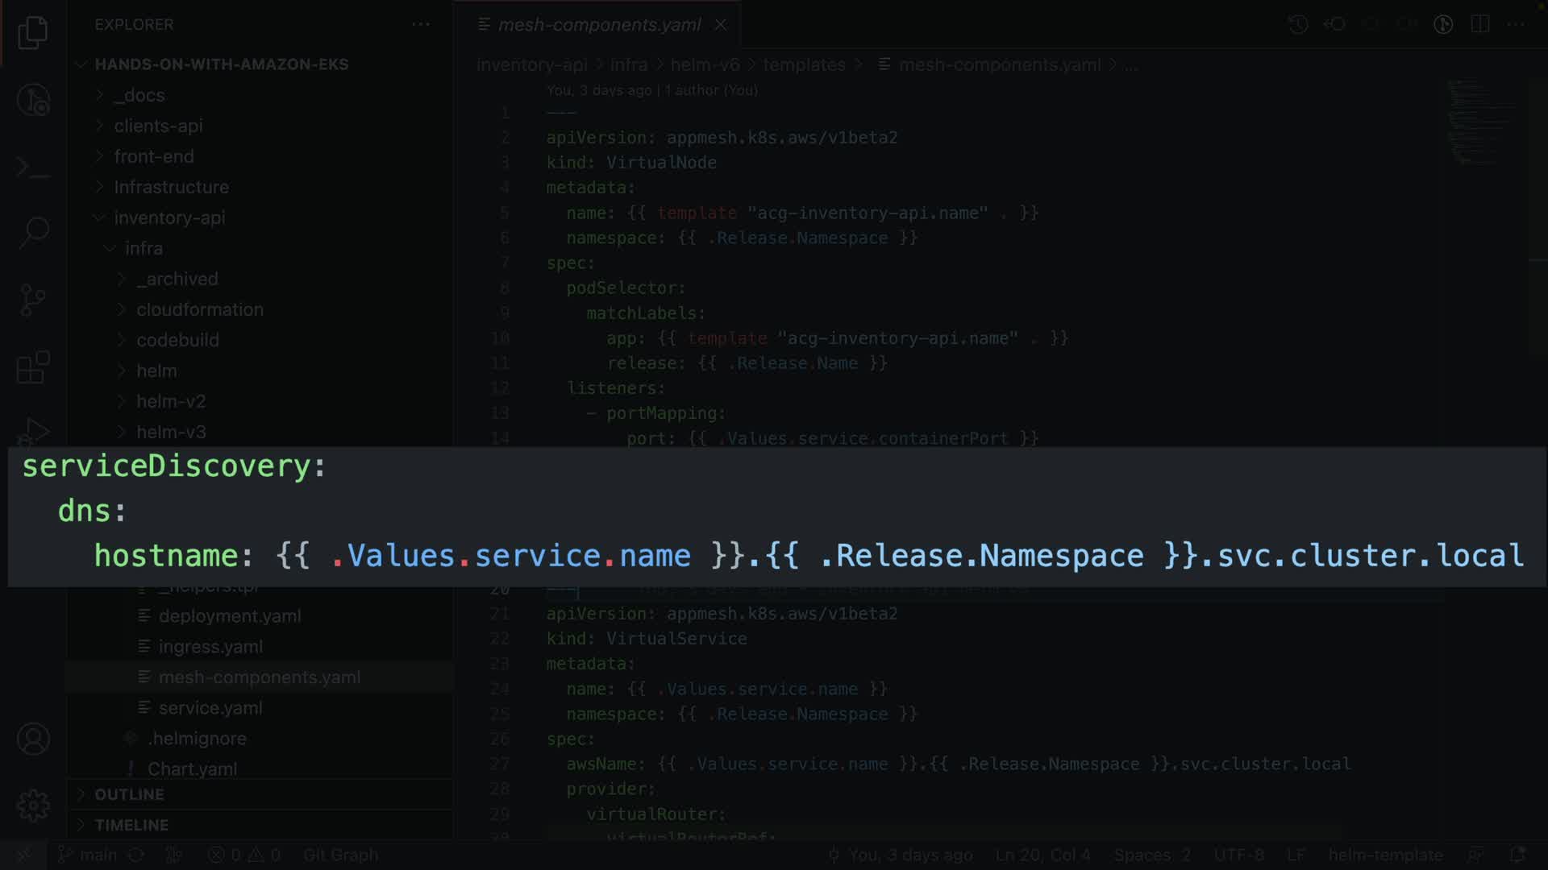Open the Source Control view

point(33,300)
